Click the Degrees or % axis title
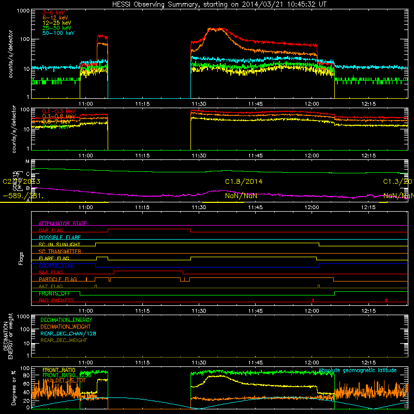 pos(13,388)
